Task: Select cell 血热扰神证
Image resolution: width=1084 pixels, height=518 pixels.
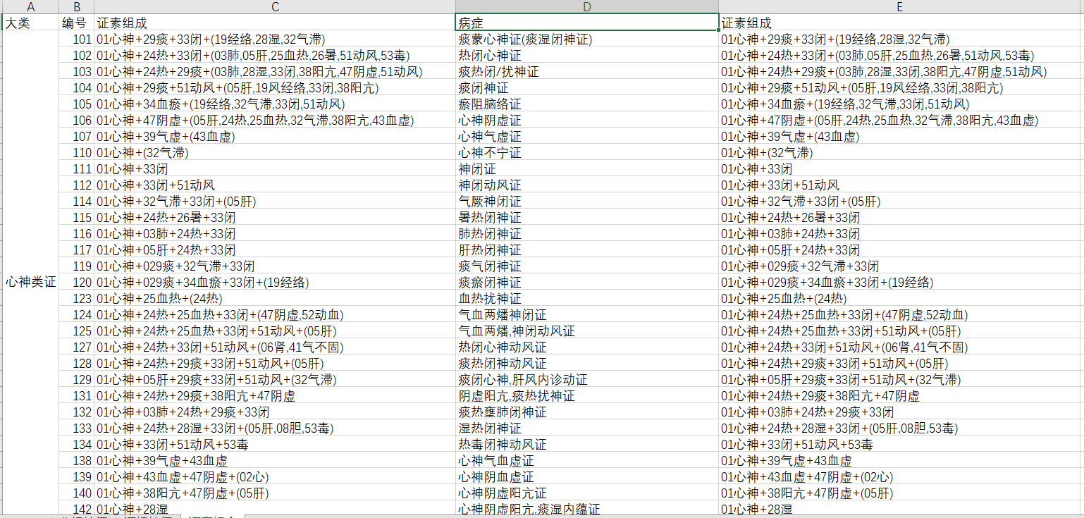Action: click(x=587, y=299)
